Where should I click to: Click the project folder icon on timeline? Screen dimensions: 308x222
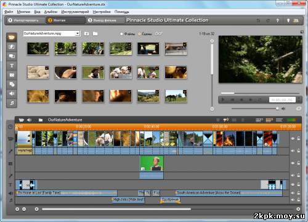tap(41, 120)
